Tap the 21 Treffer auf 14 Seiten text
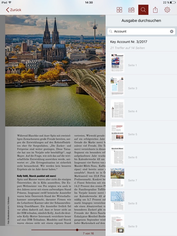 point(128,48)
